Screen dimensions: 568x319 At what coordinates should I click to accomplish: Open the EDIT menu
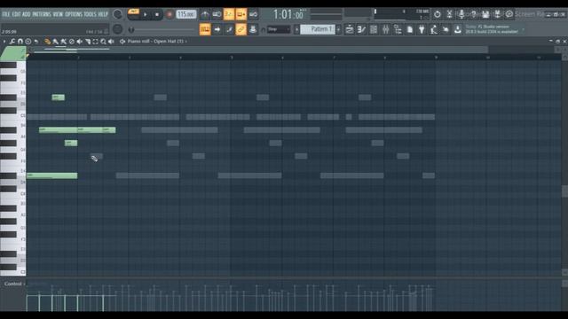pyautogui.click(x=16, y=14)
